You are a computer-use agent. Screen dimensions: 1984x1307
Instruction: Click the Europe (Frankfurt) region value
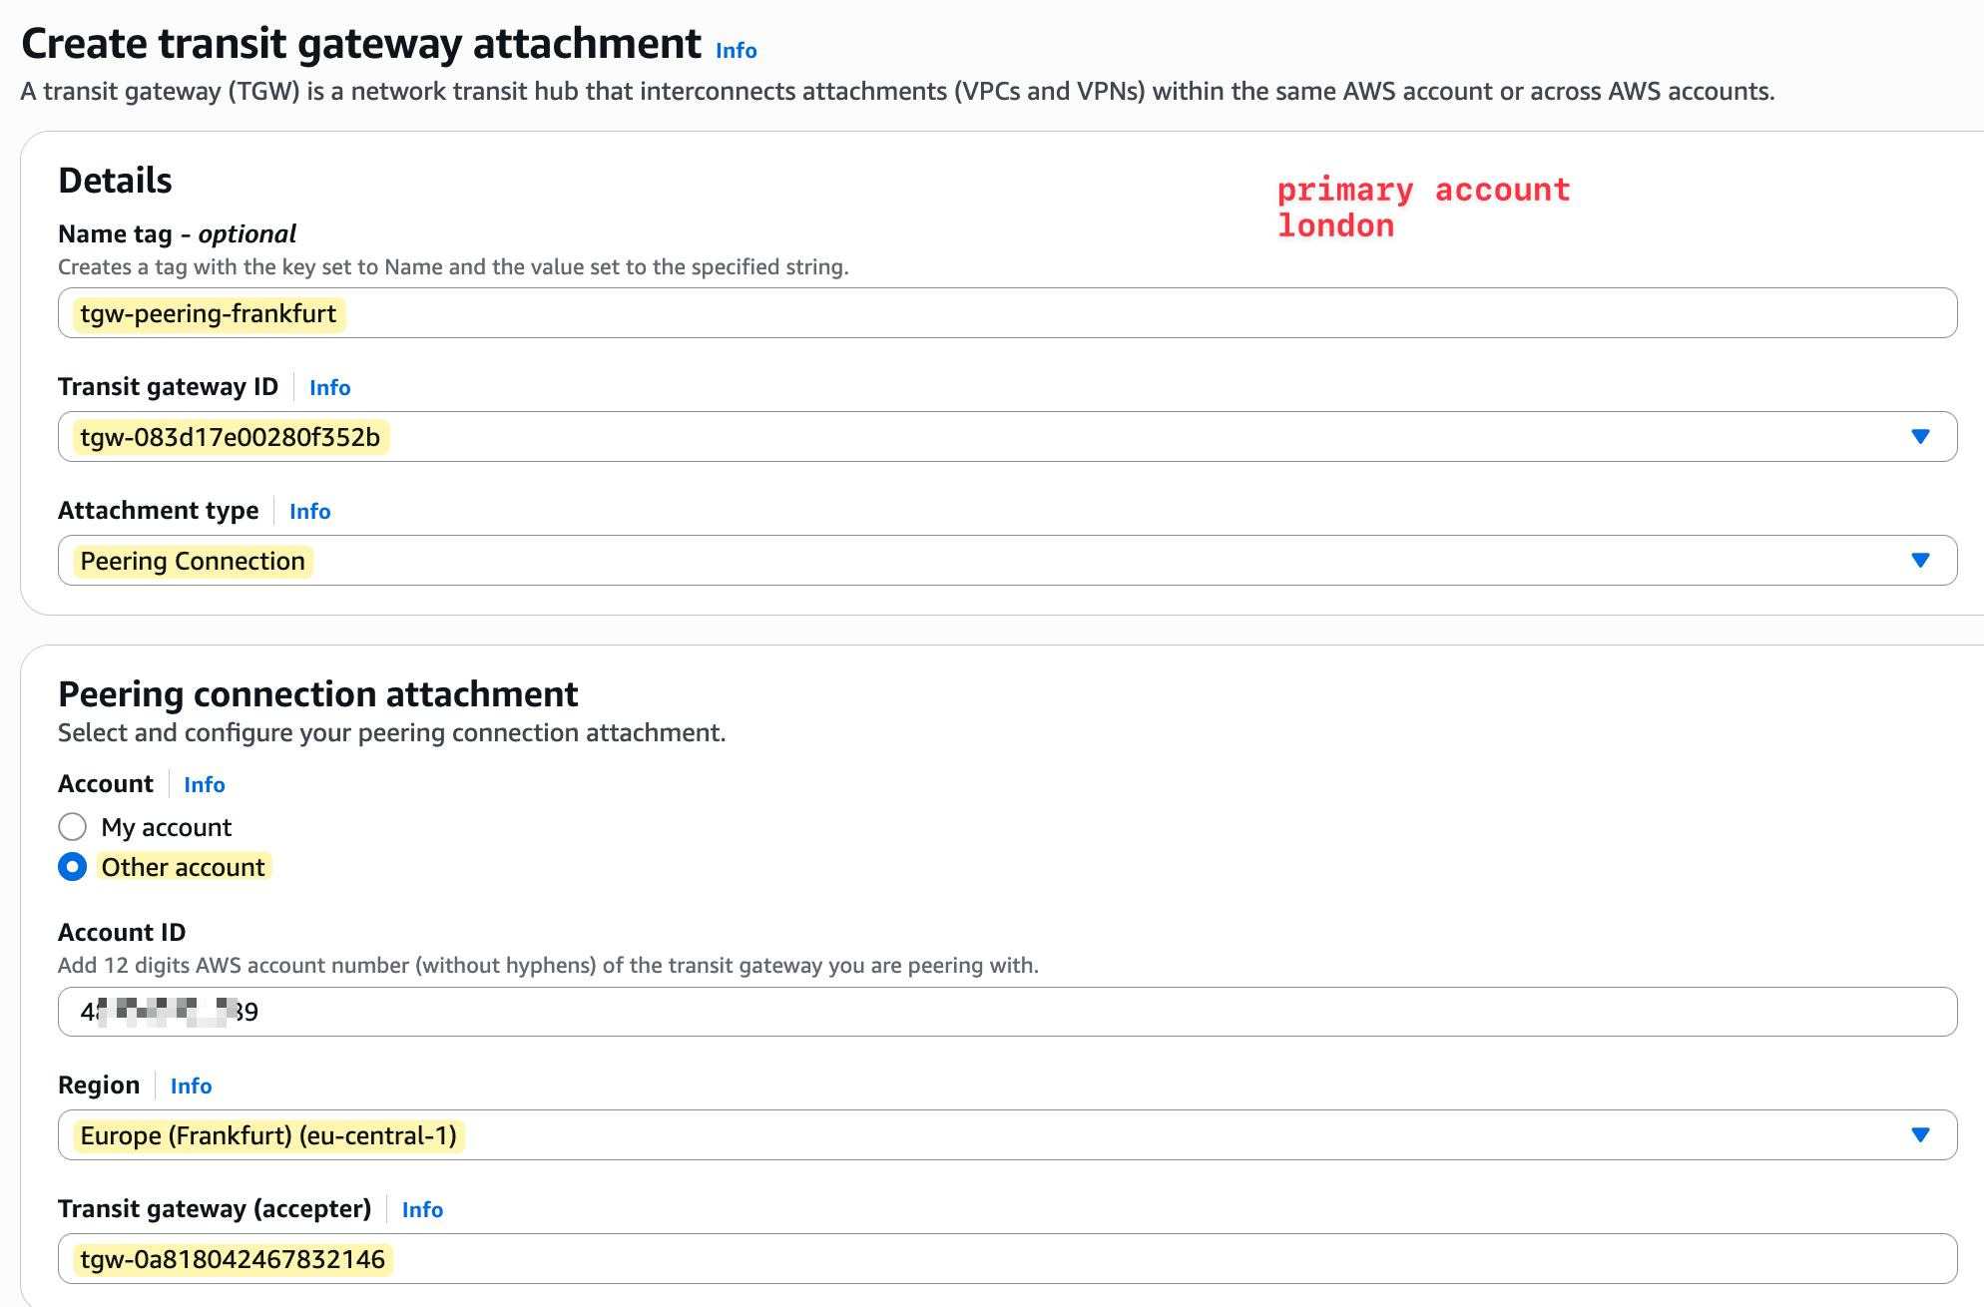(x=267, y=1134)
